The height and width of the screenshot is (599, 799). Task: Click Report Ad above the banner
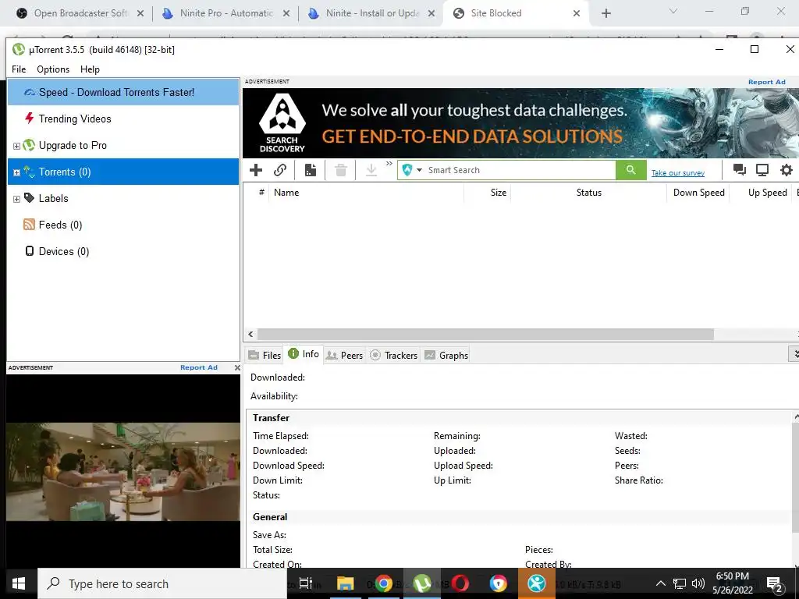tap(766, 82)
